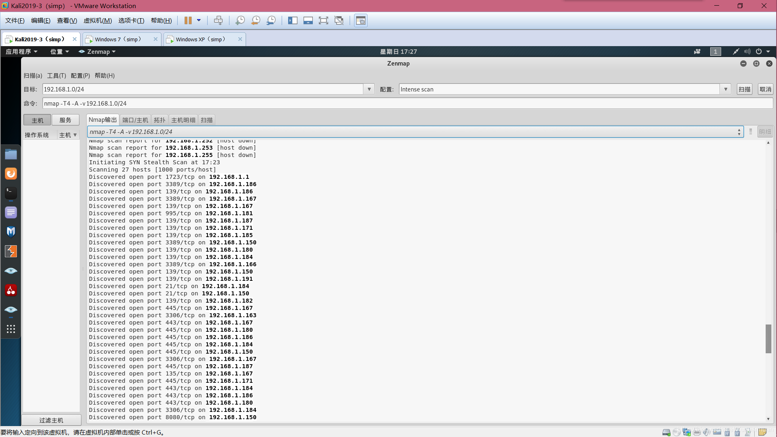Click the 扫描 scan start button
This screenshot has width=777, height=437.
744,89
